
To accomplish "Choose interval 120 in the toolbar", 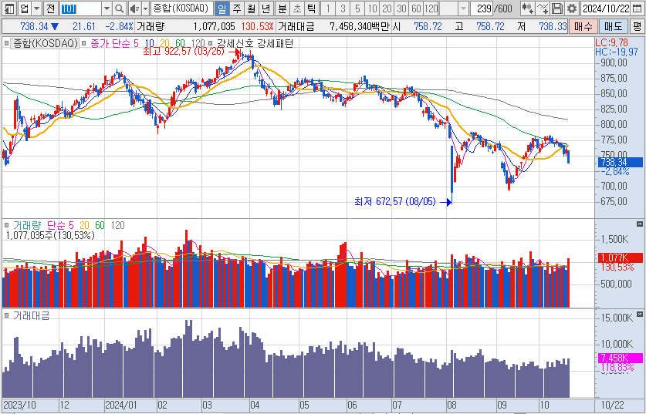I will (x=431, y=8).
